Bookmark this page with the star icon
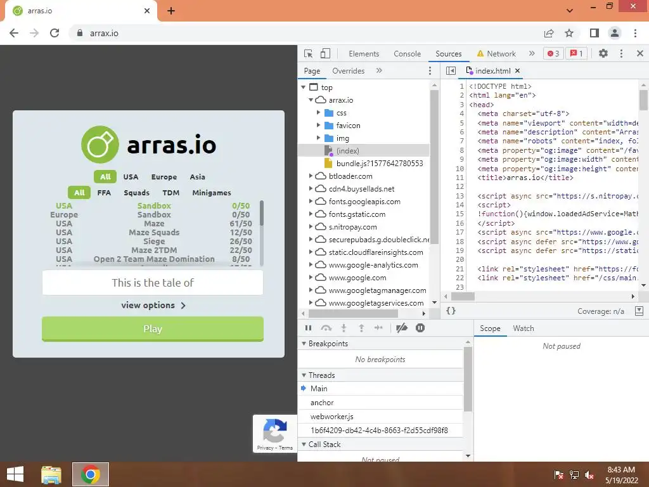This screenshot has height=487, width=649. [569, 33]
